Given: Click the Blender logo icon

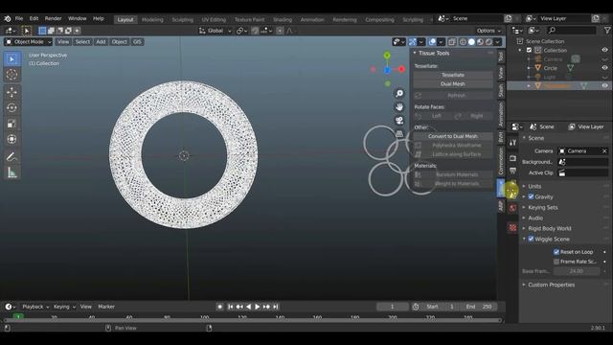Looking at the screenshot, I should [x=8, y=18].
